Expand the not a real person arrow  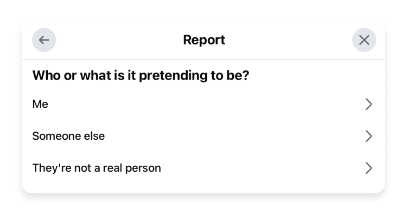point(368,168)
